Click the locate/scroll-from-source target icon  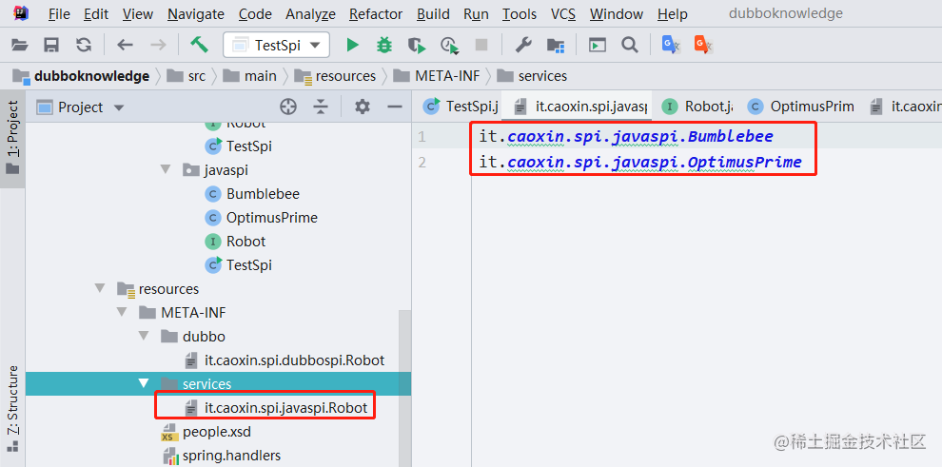coord(289,107)
